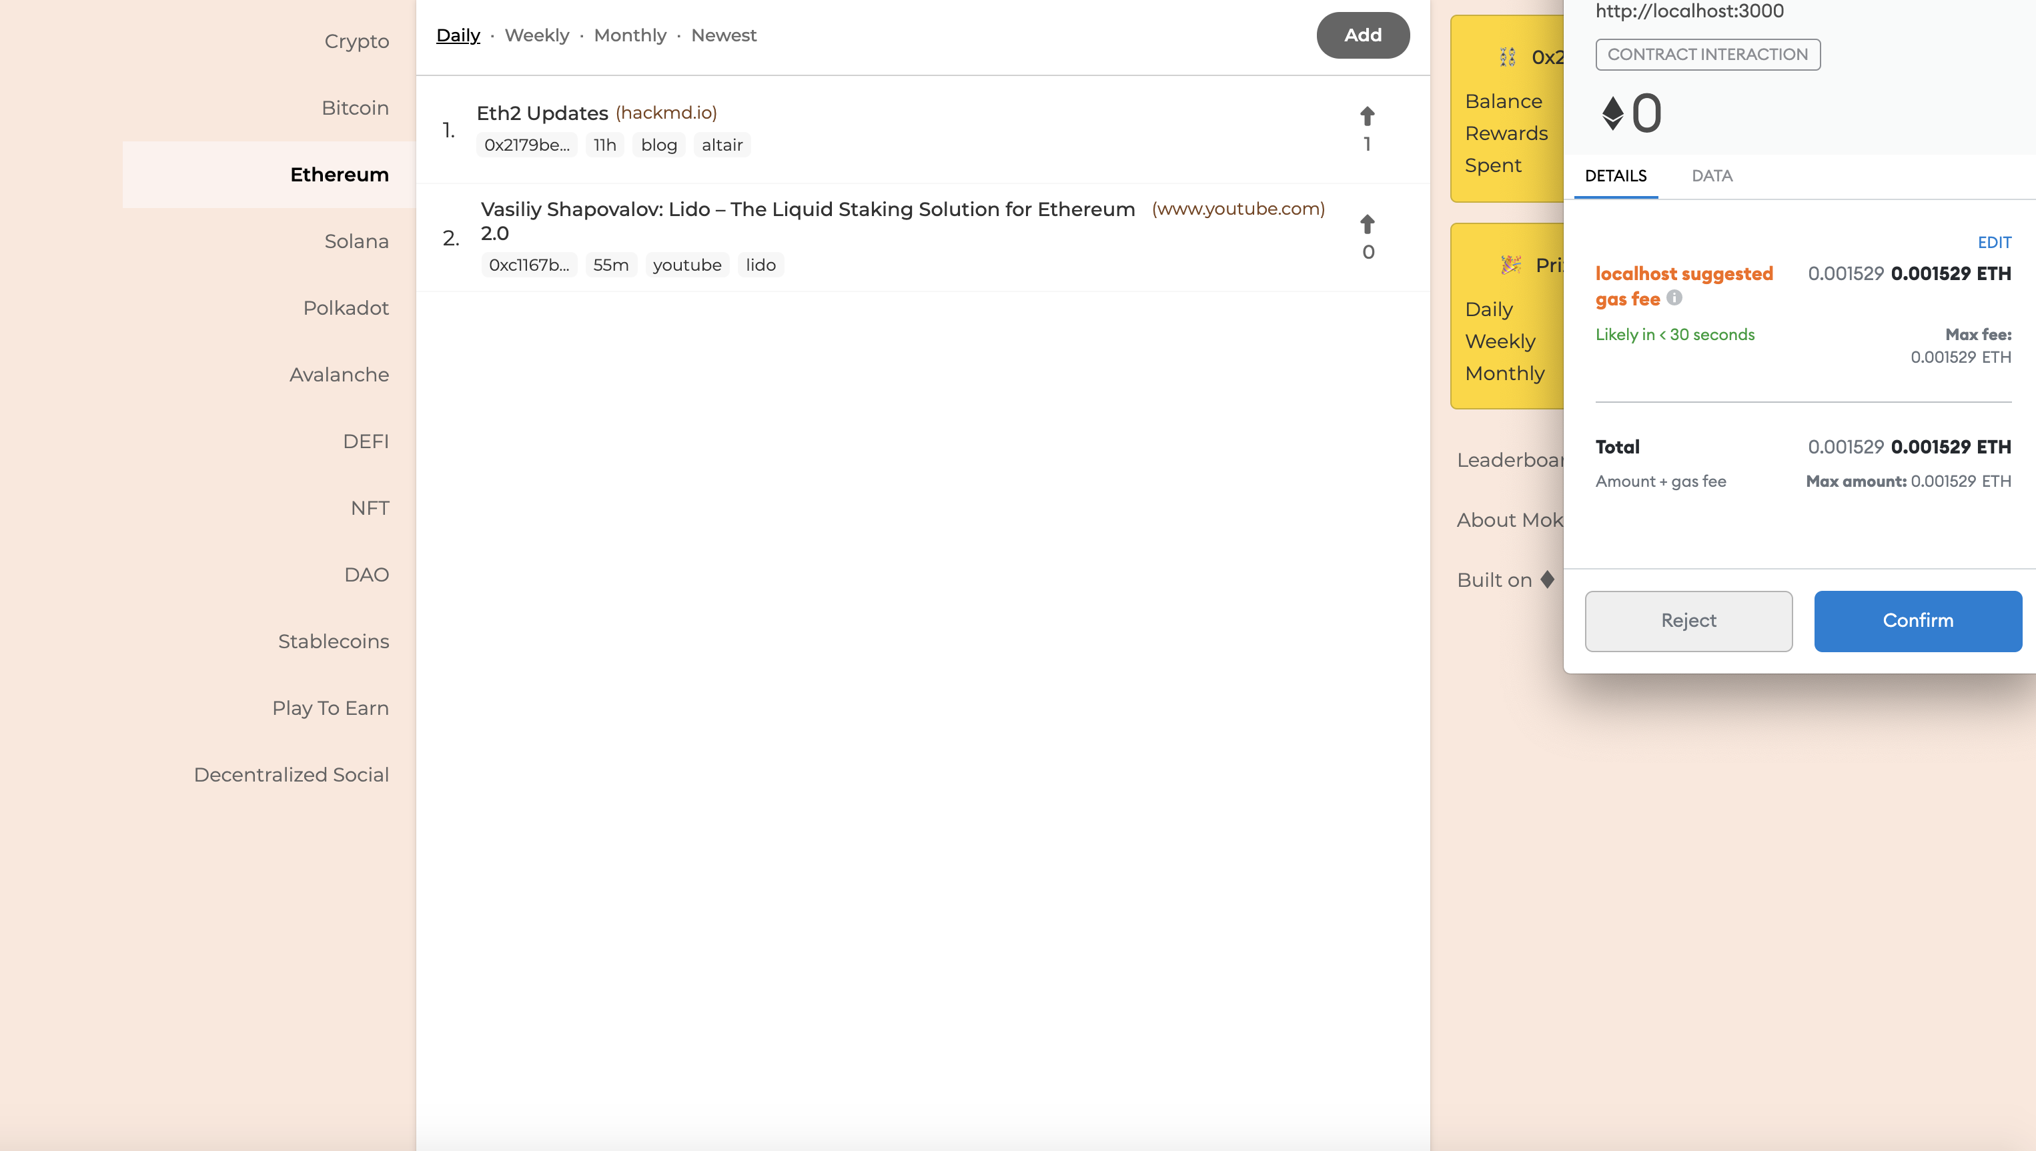Image resolution: width=2036 pixels, height=1151 pixels.
Task: Click the 11h timestamp tag
Action: [605, 145]
